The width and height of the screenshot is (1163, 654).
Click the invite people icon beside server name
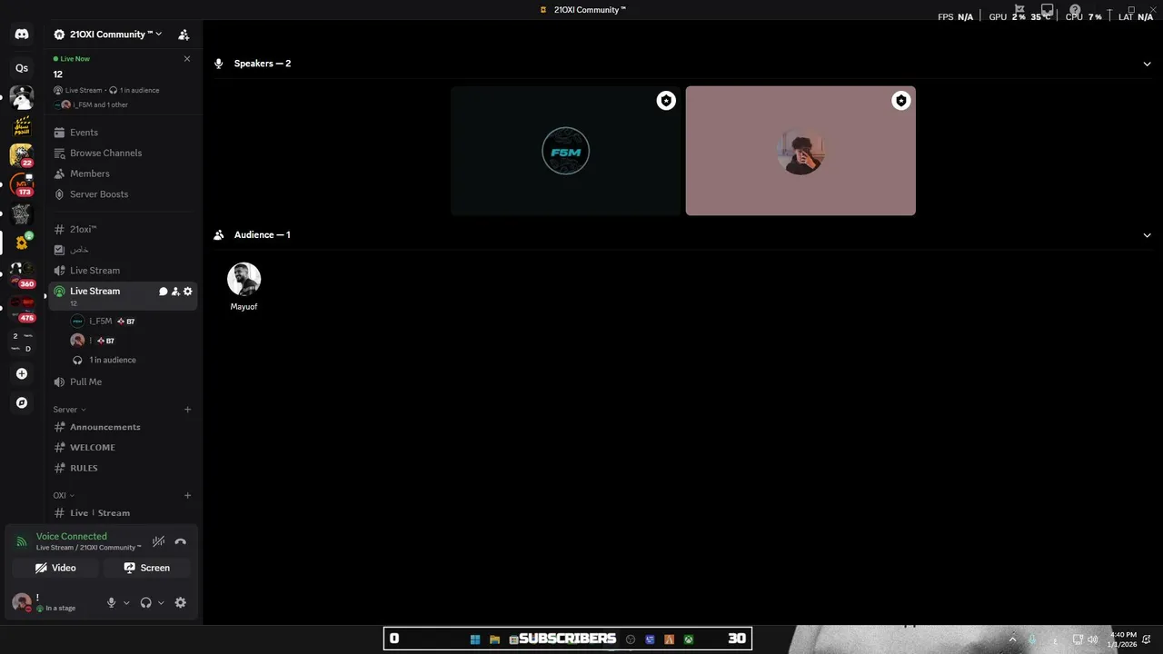tap(184, 35)
